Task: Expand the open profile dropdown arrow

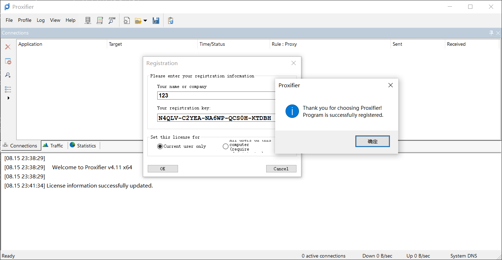Action: coord(145,21)
